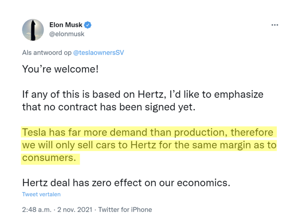Open the @teslaownersSV mention link
The height and width of the screenshot is (223, 298).
tap(98, 53)
